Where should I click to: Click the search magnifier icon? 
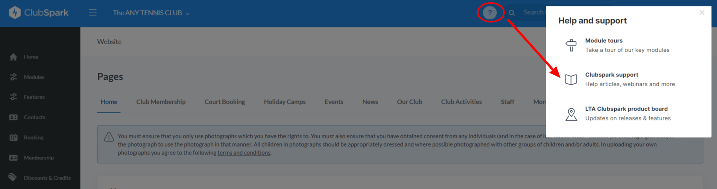pos(512,13)
